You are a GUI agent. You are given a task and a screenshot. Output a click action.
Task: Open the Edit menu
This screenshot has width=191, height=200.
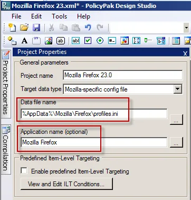(x=36, y=16)
